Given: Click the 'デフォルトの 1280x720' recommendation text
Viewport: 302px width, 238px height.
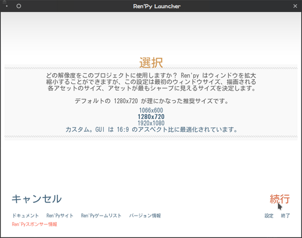Looking at the screenshot, I should click(x=152, y=101).
